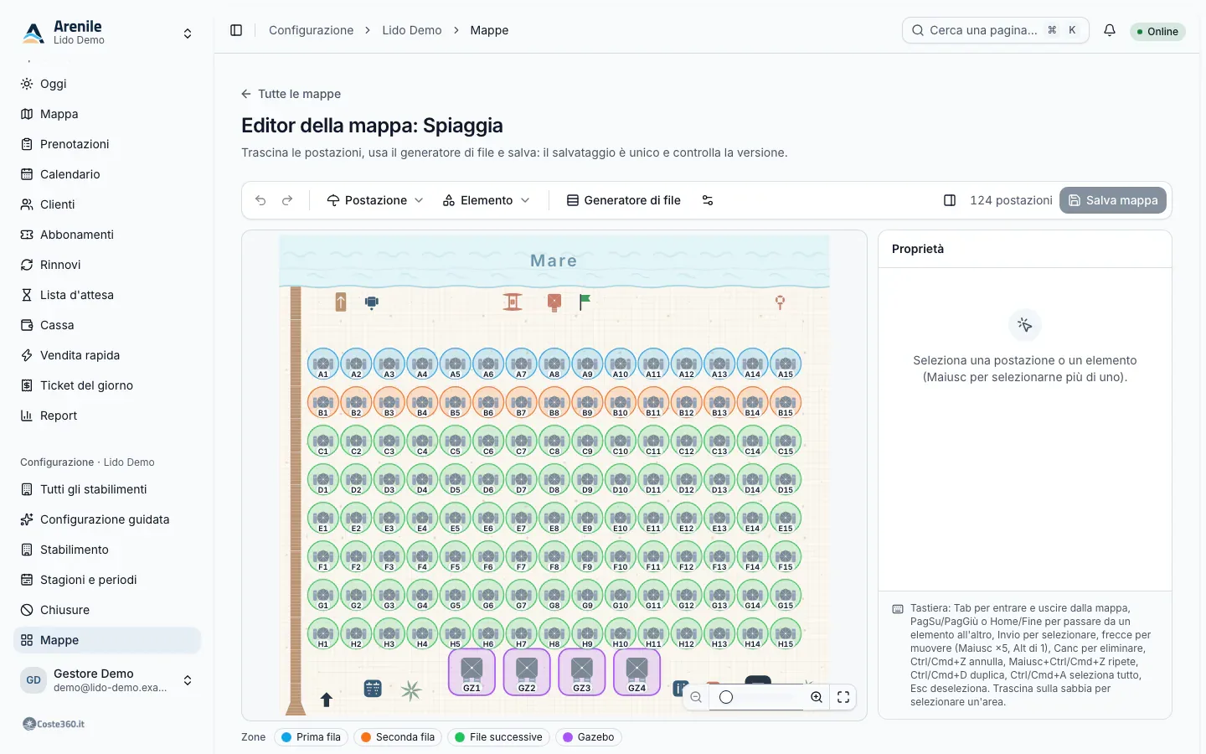This screenshot has height=754, width=1206.
Task: Select gazebo GZ2 on the map
Action: coord(527,672)
